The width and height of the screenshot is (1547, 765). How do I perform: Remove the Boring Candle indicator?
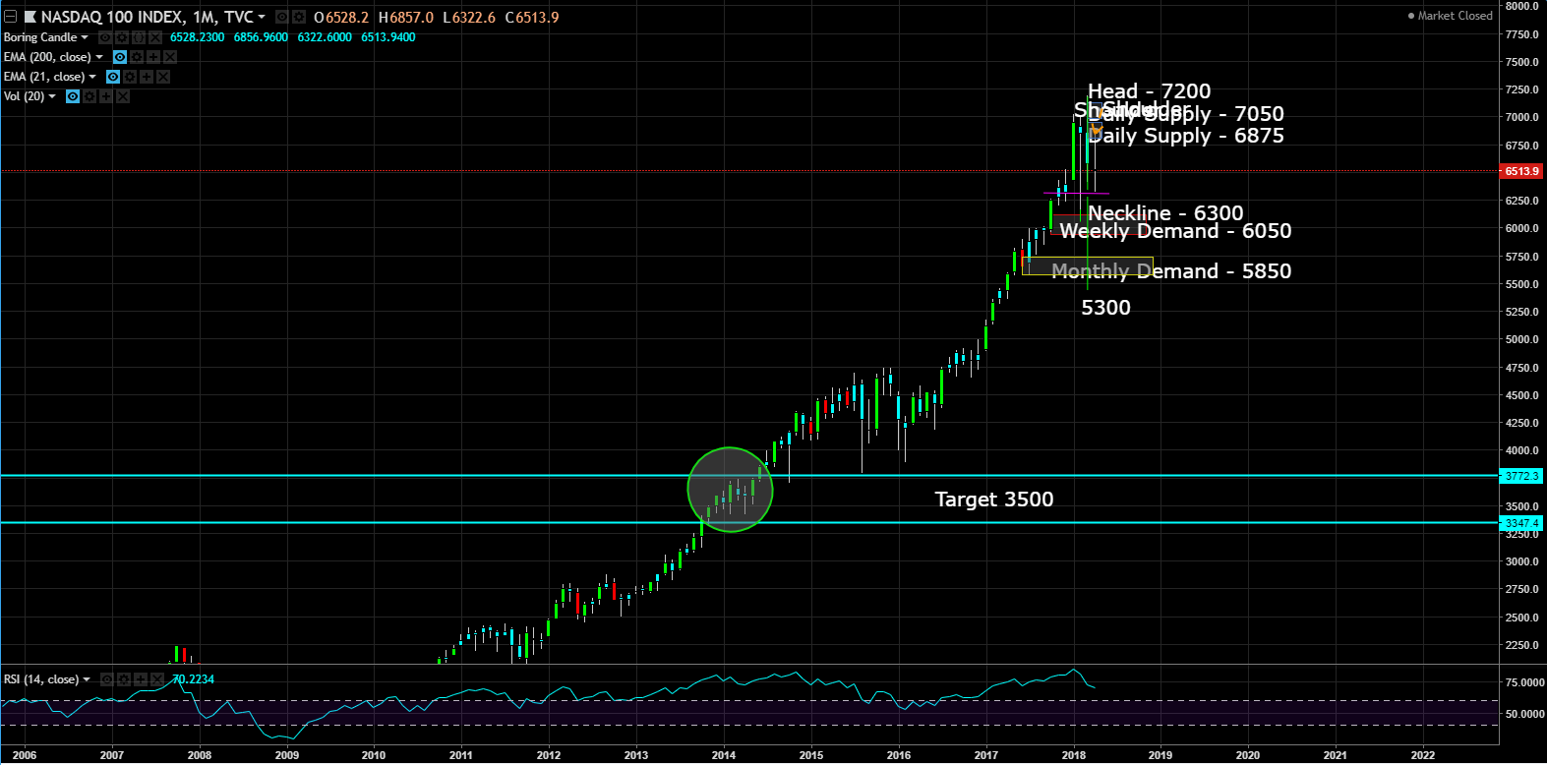(155, 37)
